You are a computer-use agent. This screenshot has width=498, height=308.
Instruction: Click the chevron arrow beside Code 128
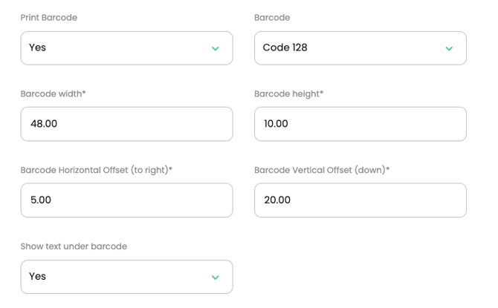coord(448,48)
